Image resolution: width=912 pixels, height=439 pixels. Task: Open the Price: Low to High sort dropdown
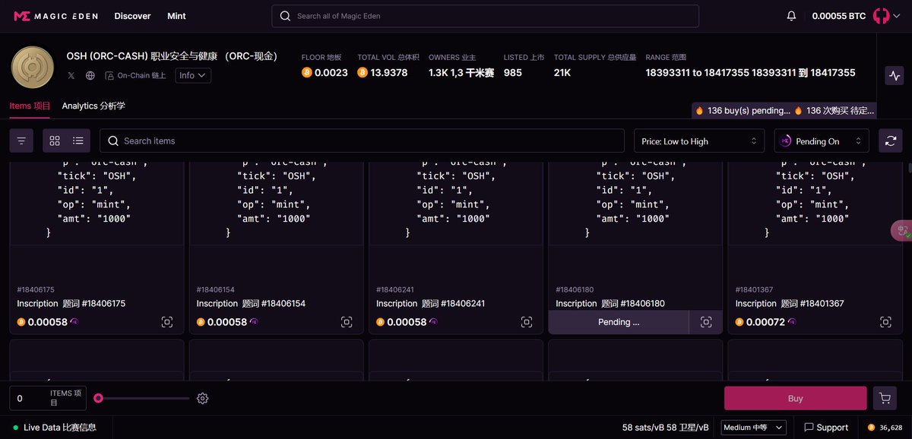click(699, 141)
